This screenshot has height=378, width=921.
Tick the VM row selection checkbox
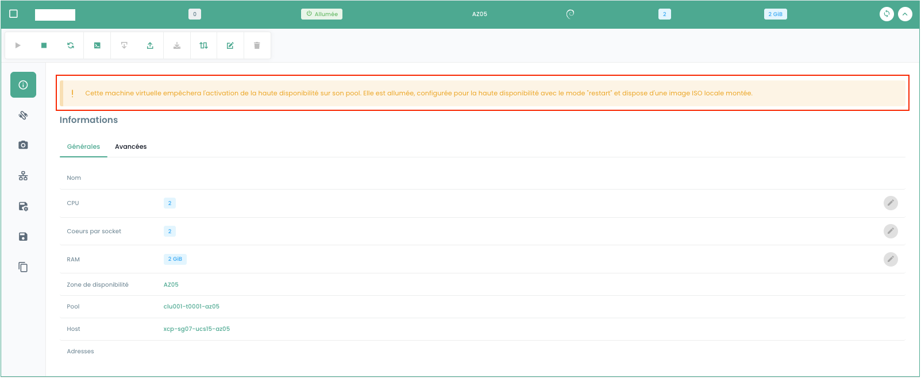(x=14, y=14)
